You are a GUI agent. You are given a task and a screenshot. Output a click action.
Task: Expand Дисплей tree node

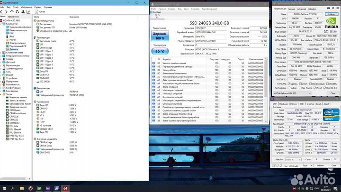coord(0,62)
